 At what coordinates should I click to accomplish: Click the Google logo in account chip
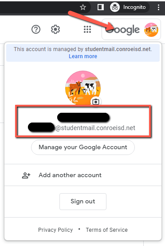[122, 30]
